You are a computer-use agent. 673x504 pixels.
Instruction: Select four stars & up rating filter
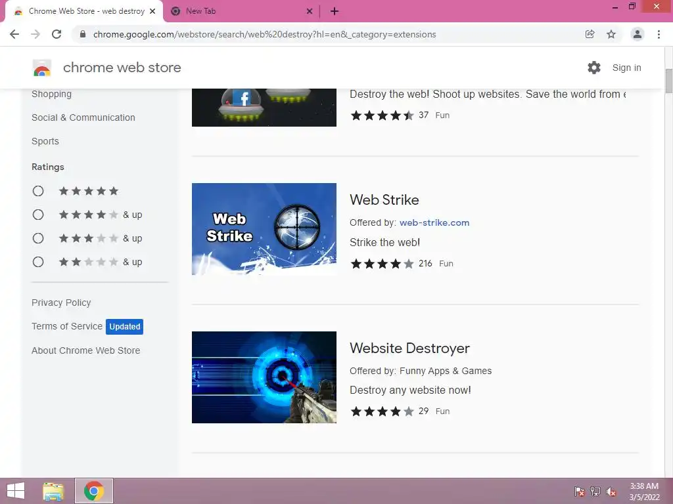tap(38, 215)
